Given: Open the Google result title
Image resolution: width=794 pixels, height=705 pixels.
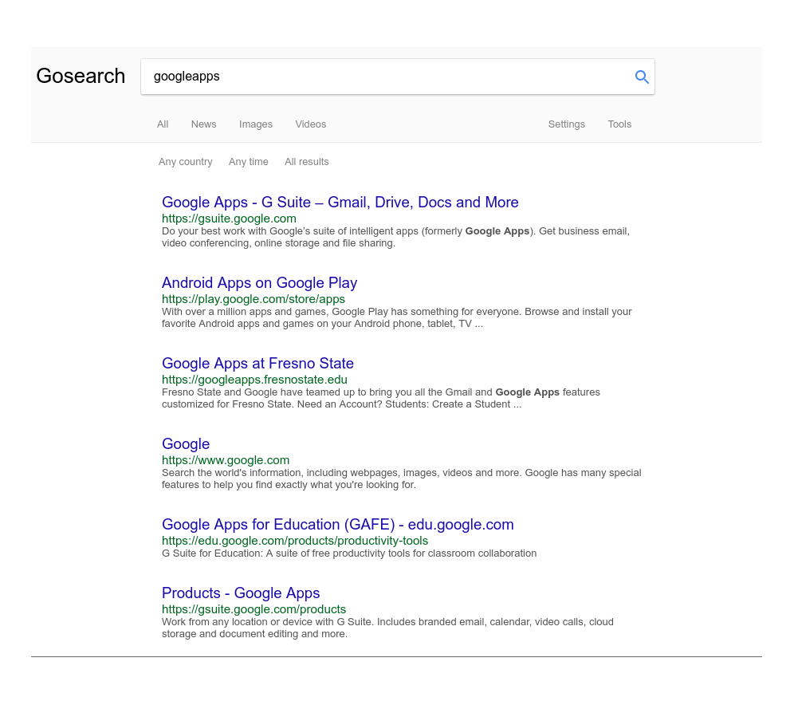Looking at the screenshot, I should (x=185, y=443).
